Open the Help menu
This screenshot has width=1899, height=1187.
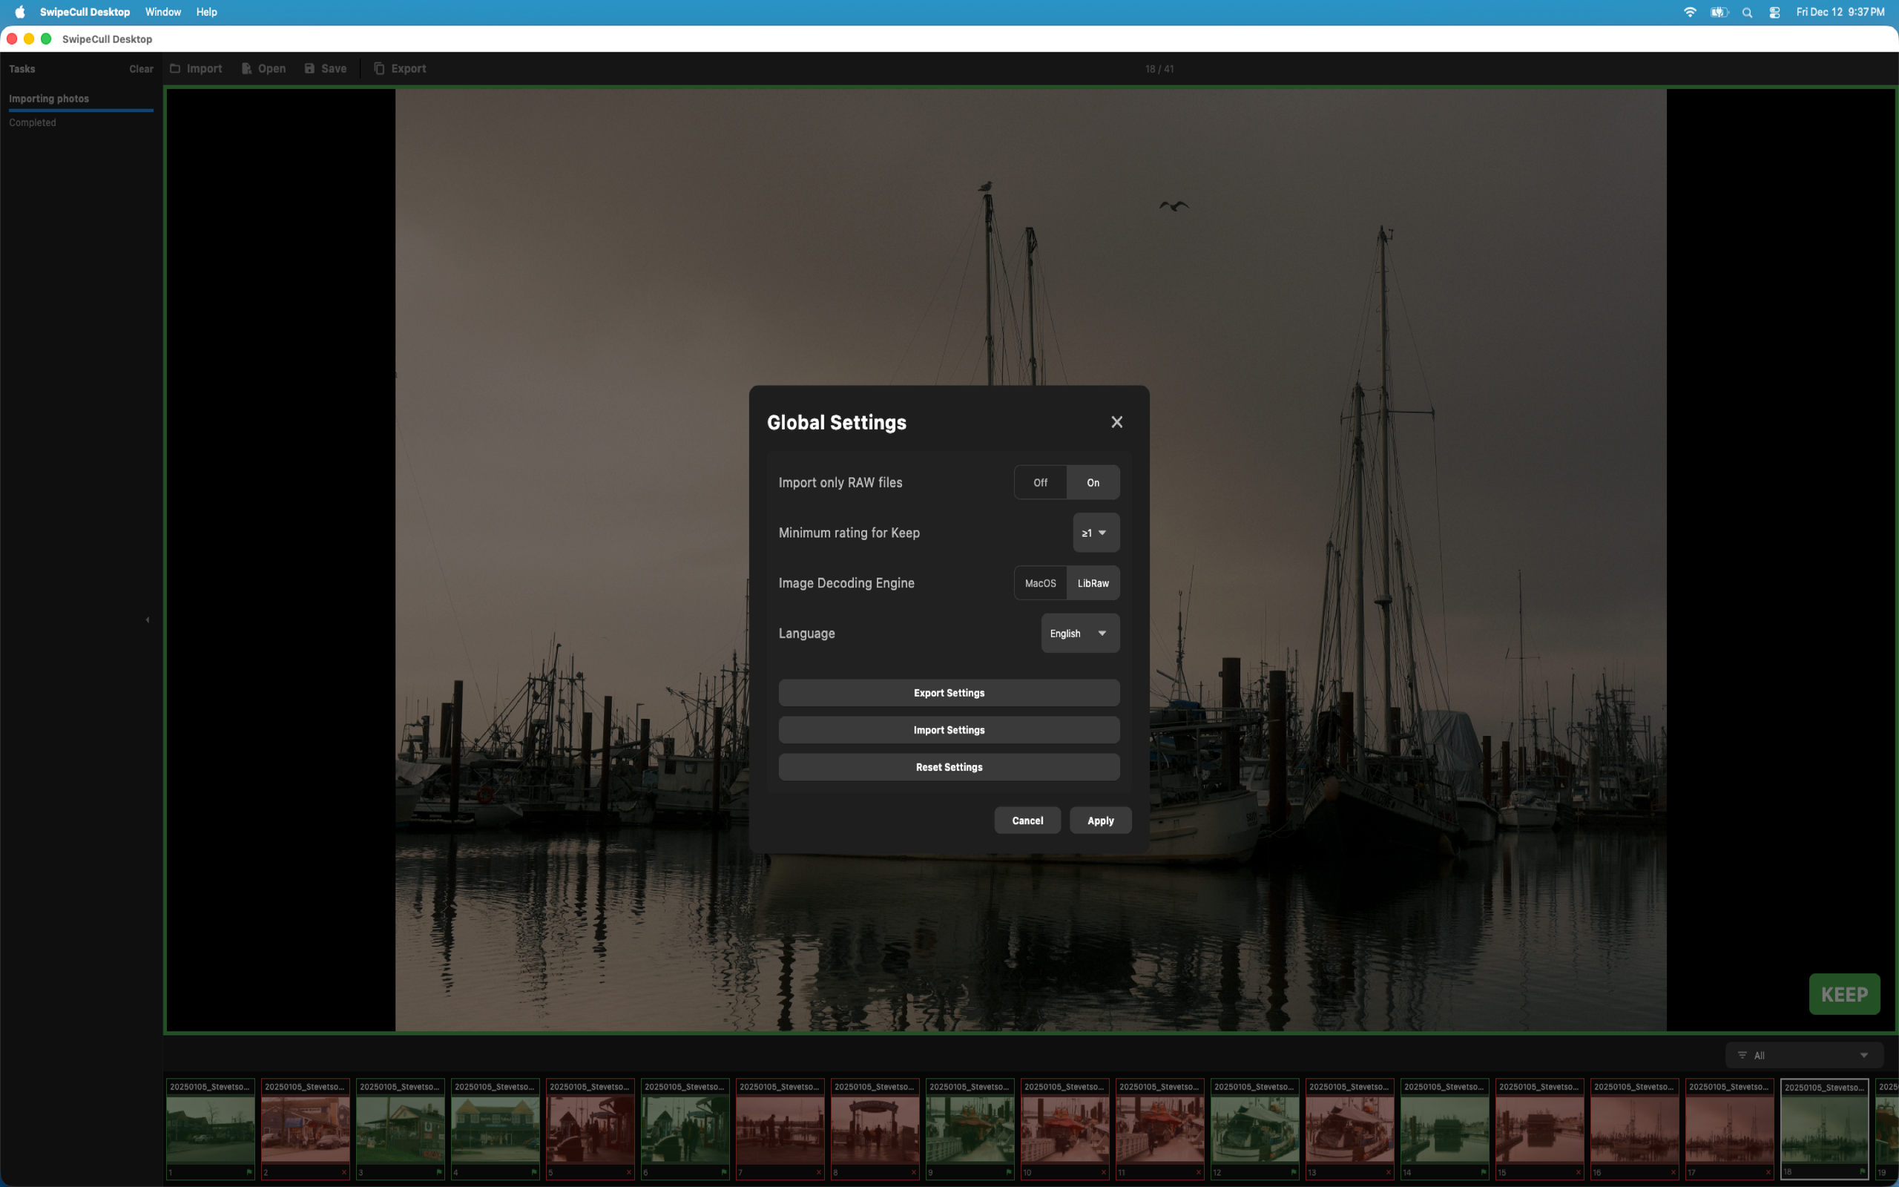coord(206,12)
